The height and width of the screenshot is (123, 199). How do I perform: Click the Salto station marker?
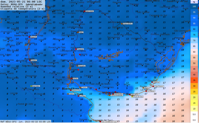pos(78,32)
